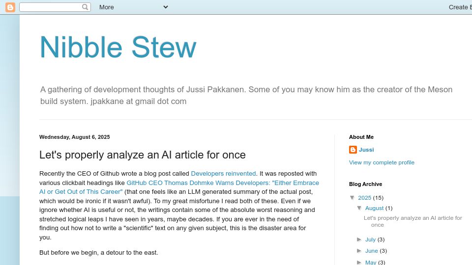The width and height of the screenshot is (472, 265).
Task: Open the June archive link
Action: point(372,251)
